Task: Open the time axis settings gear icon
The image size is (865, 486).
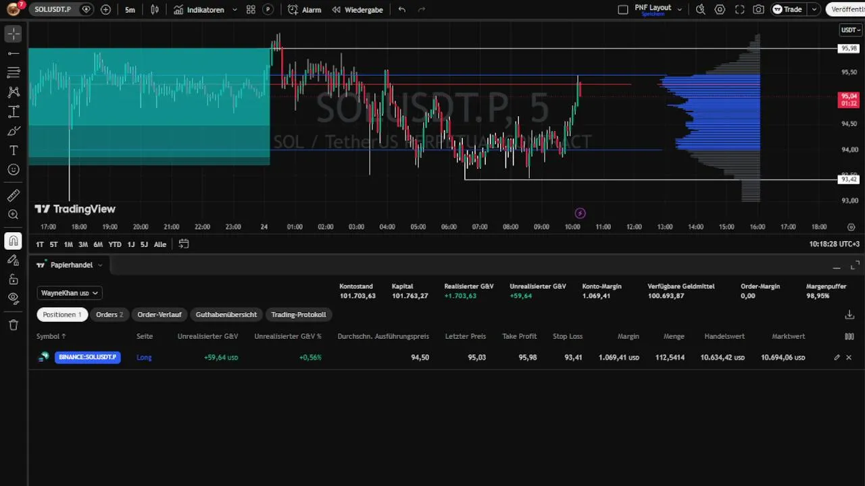Action: [851, 227]
